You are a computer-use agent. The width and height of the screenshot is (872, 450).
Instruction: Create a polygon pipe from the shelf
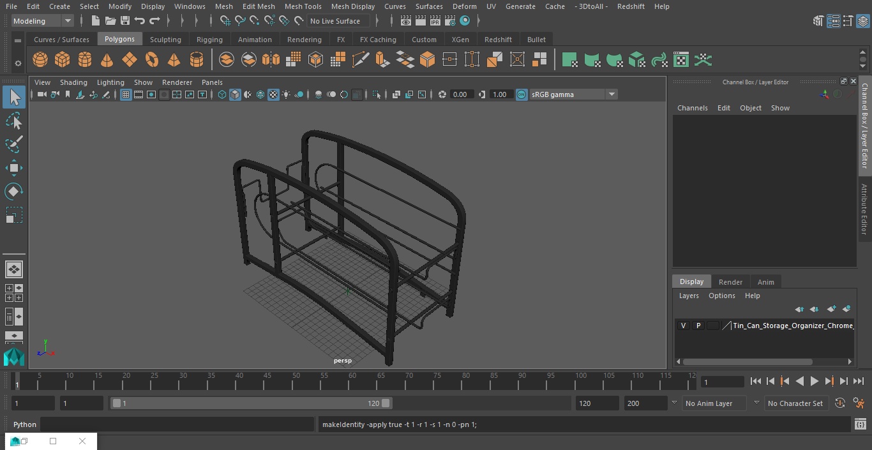(x=197, y=60)
